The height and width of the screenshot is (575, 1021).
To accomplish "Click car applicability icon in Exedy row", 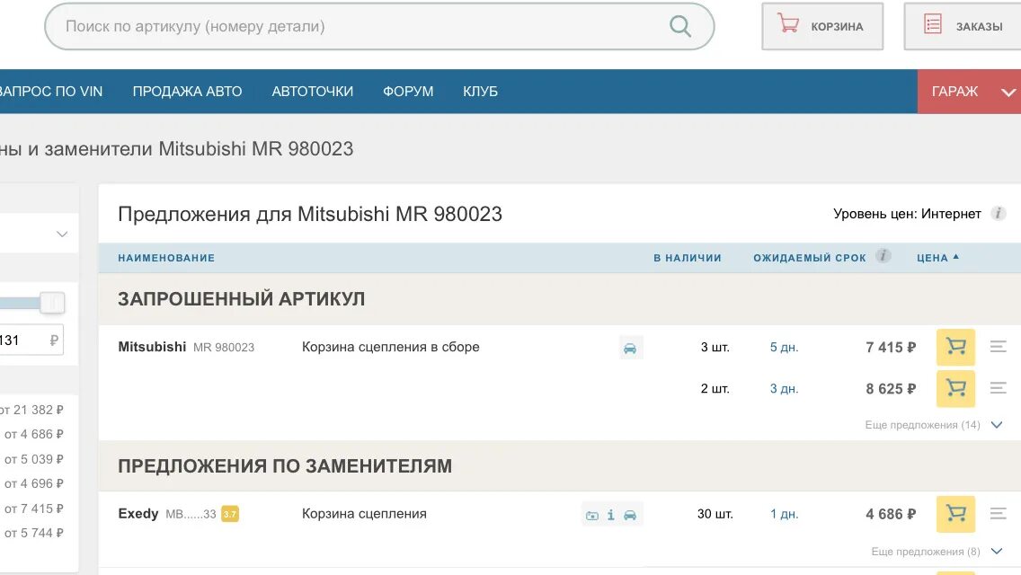I will click(630, 515).
